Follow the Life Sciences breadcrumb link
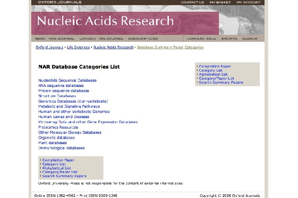Viewport: 298px width, 198px height. (78, 47)
